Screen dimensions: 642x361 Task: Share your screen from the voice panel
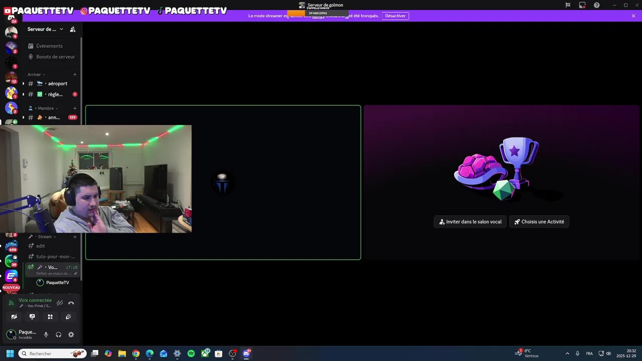click(x=32, y=317)
